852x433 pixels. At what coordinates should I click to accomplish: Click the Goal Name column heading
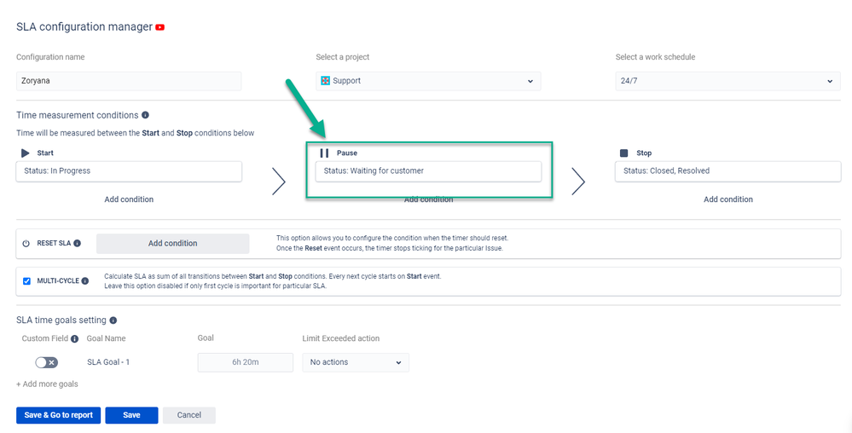106,338
